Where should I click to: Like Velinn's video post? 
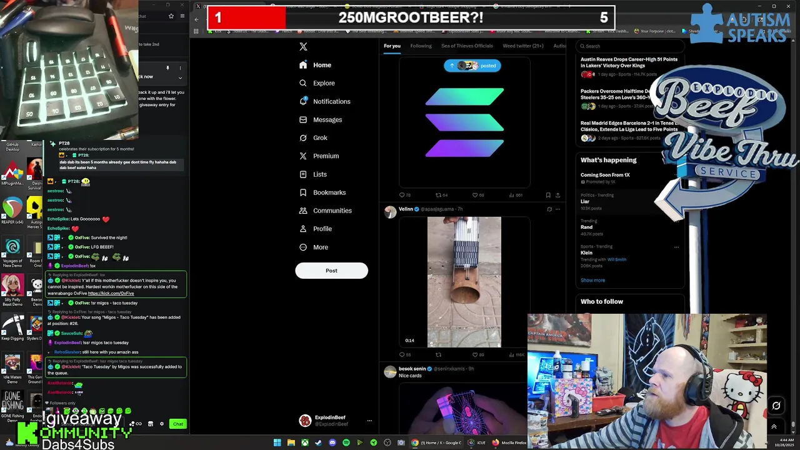[475, 354]
